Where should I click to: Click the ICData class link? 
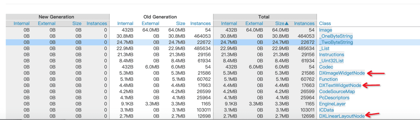326,110
